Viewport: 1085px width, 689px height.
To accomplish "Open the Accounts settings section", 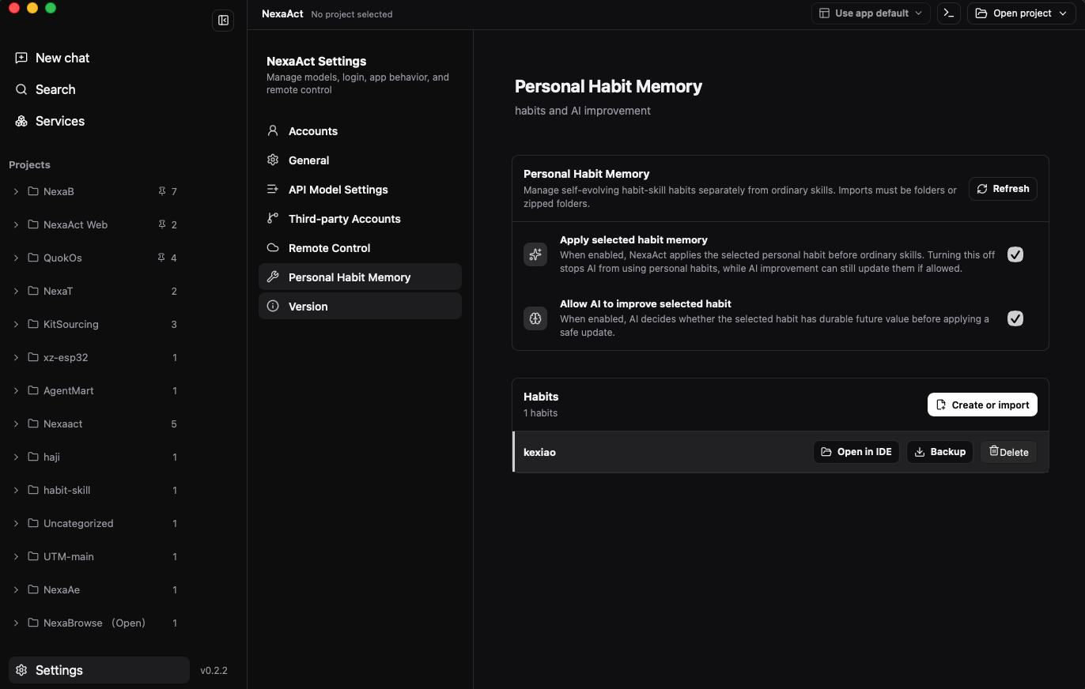I will pyautogui.click(x=360, y=131).
